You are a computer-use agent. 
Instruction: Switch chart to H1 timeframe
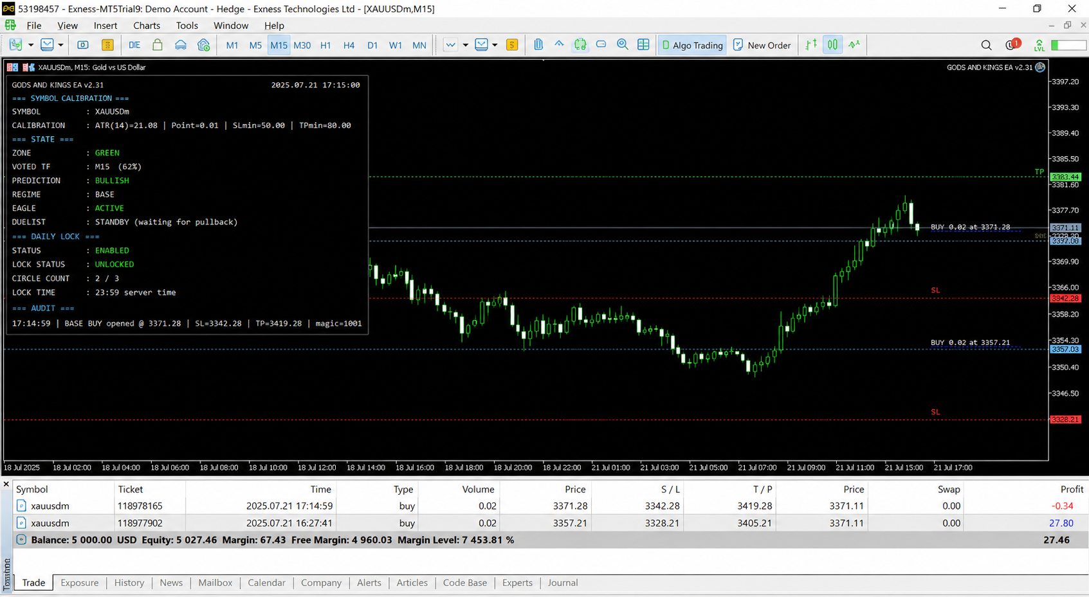click(325, 45)
